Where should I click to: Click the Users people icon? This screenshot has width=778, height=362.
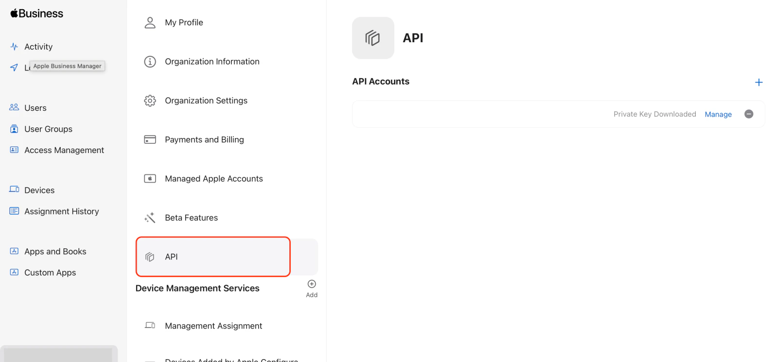[x=14, y=107]
